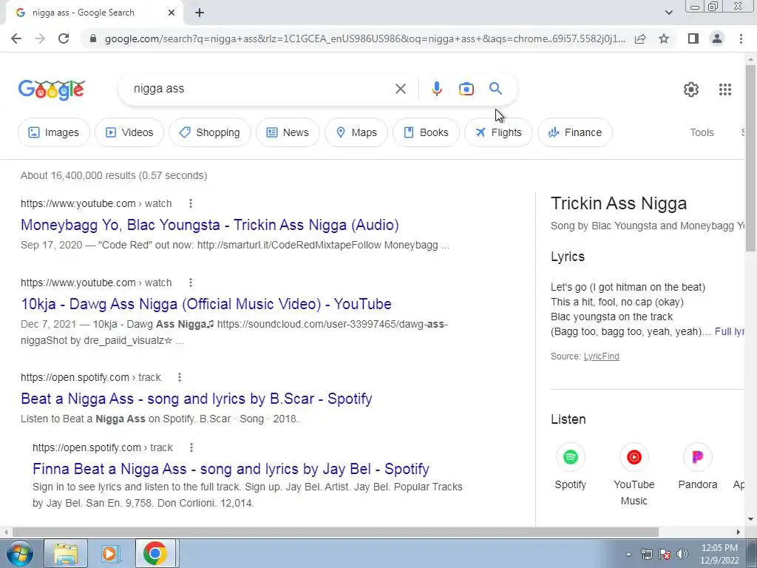Open the Google apps grid
Screen dimensions: 757x568
point(724,89)
